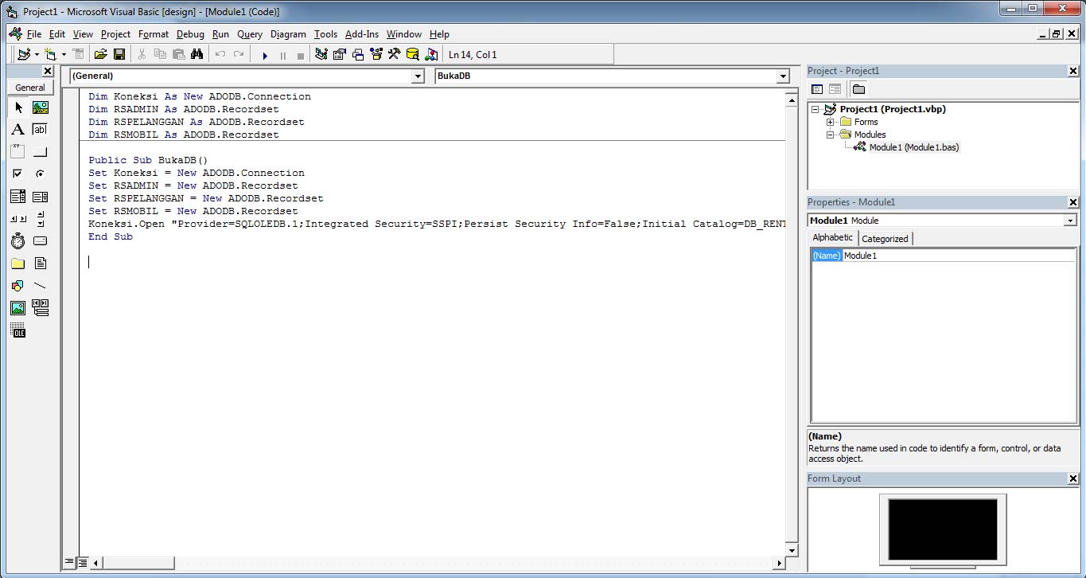This screenshot has width=1086, height=578.
Task: Edit the (Name) property value Module1
Action: 959,256
